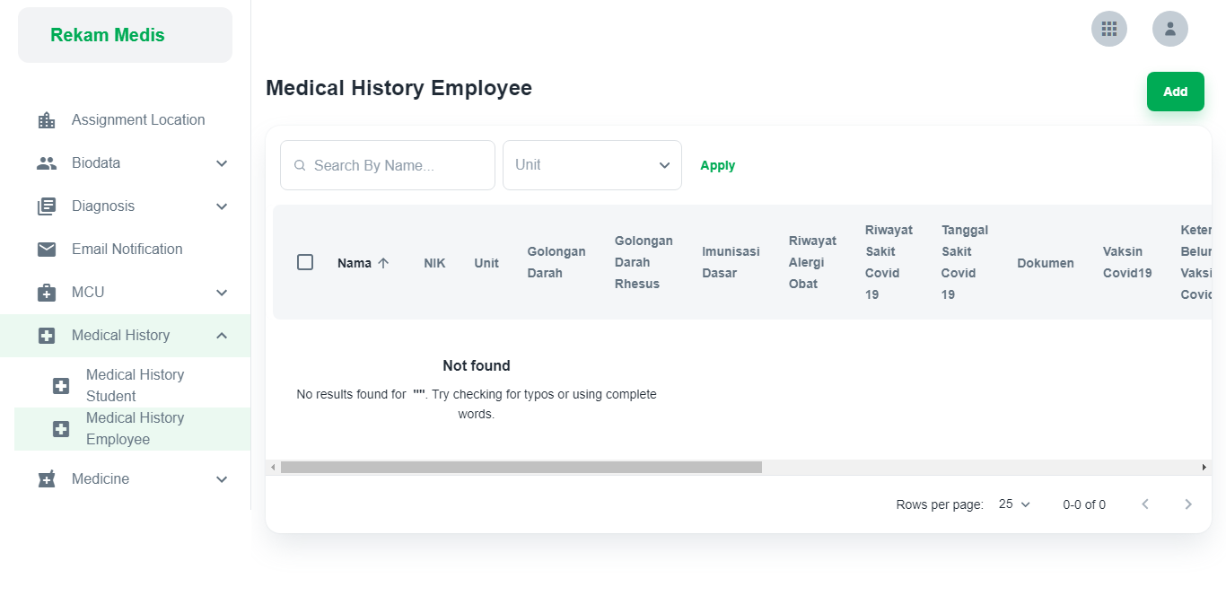Image resolution: width=1226 pixels, height=605 pixels.
Task: Click inside the Search By Name field
Action: click(x=387, y=164)
